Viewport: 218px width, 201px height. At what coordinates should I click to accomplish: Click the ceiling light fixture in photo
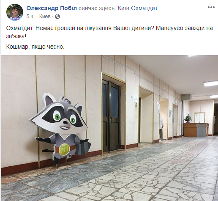point(211,83)
